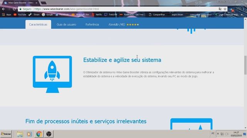Click the Chrome taskbar icon

(x=39, y=134)
